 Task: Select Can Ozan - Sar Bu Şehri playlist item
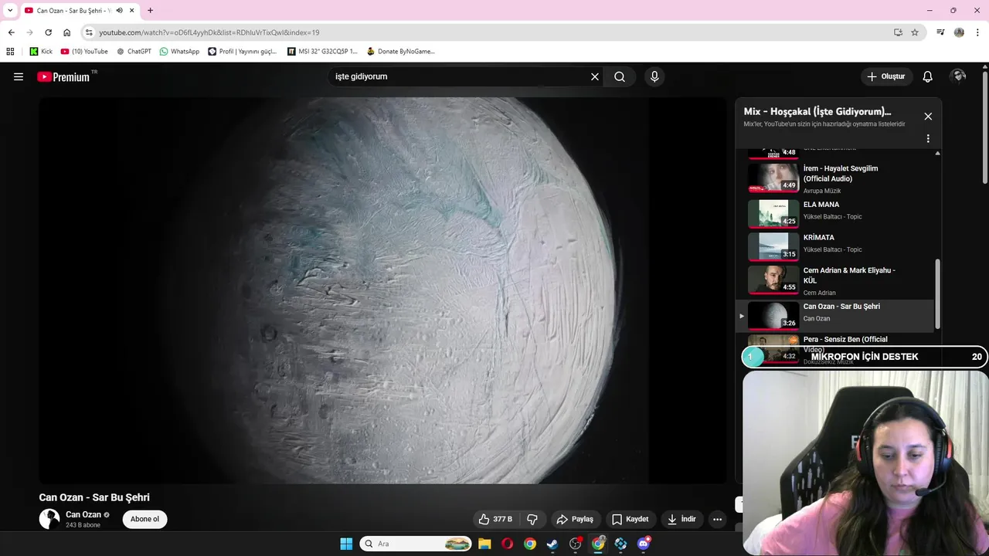click(x=835, y=315)
